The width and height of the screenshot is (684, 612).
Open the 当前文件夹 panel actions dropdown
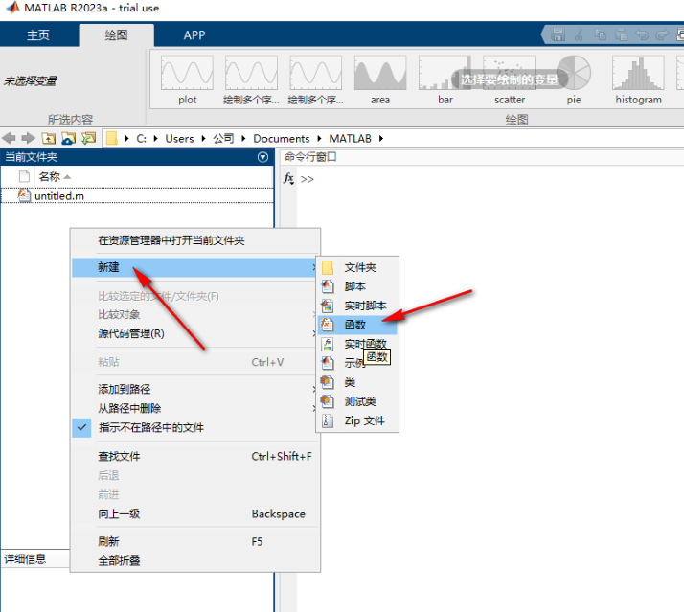[263, 157]
